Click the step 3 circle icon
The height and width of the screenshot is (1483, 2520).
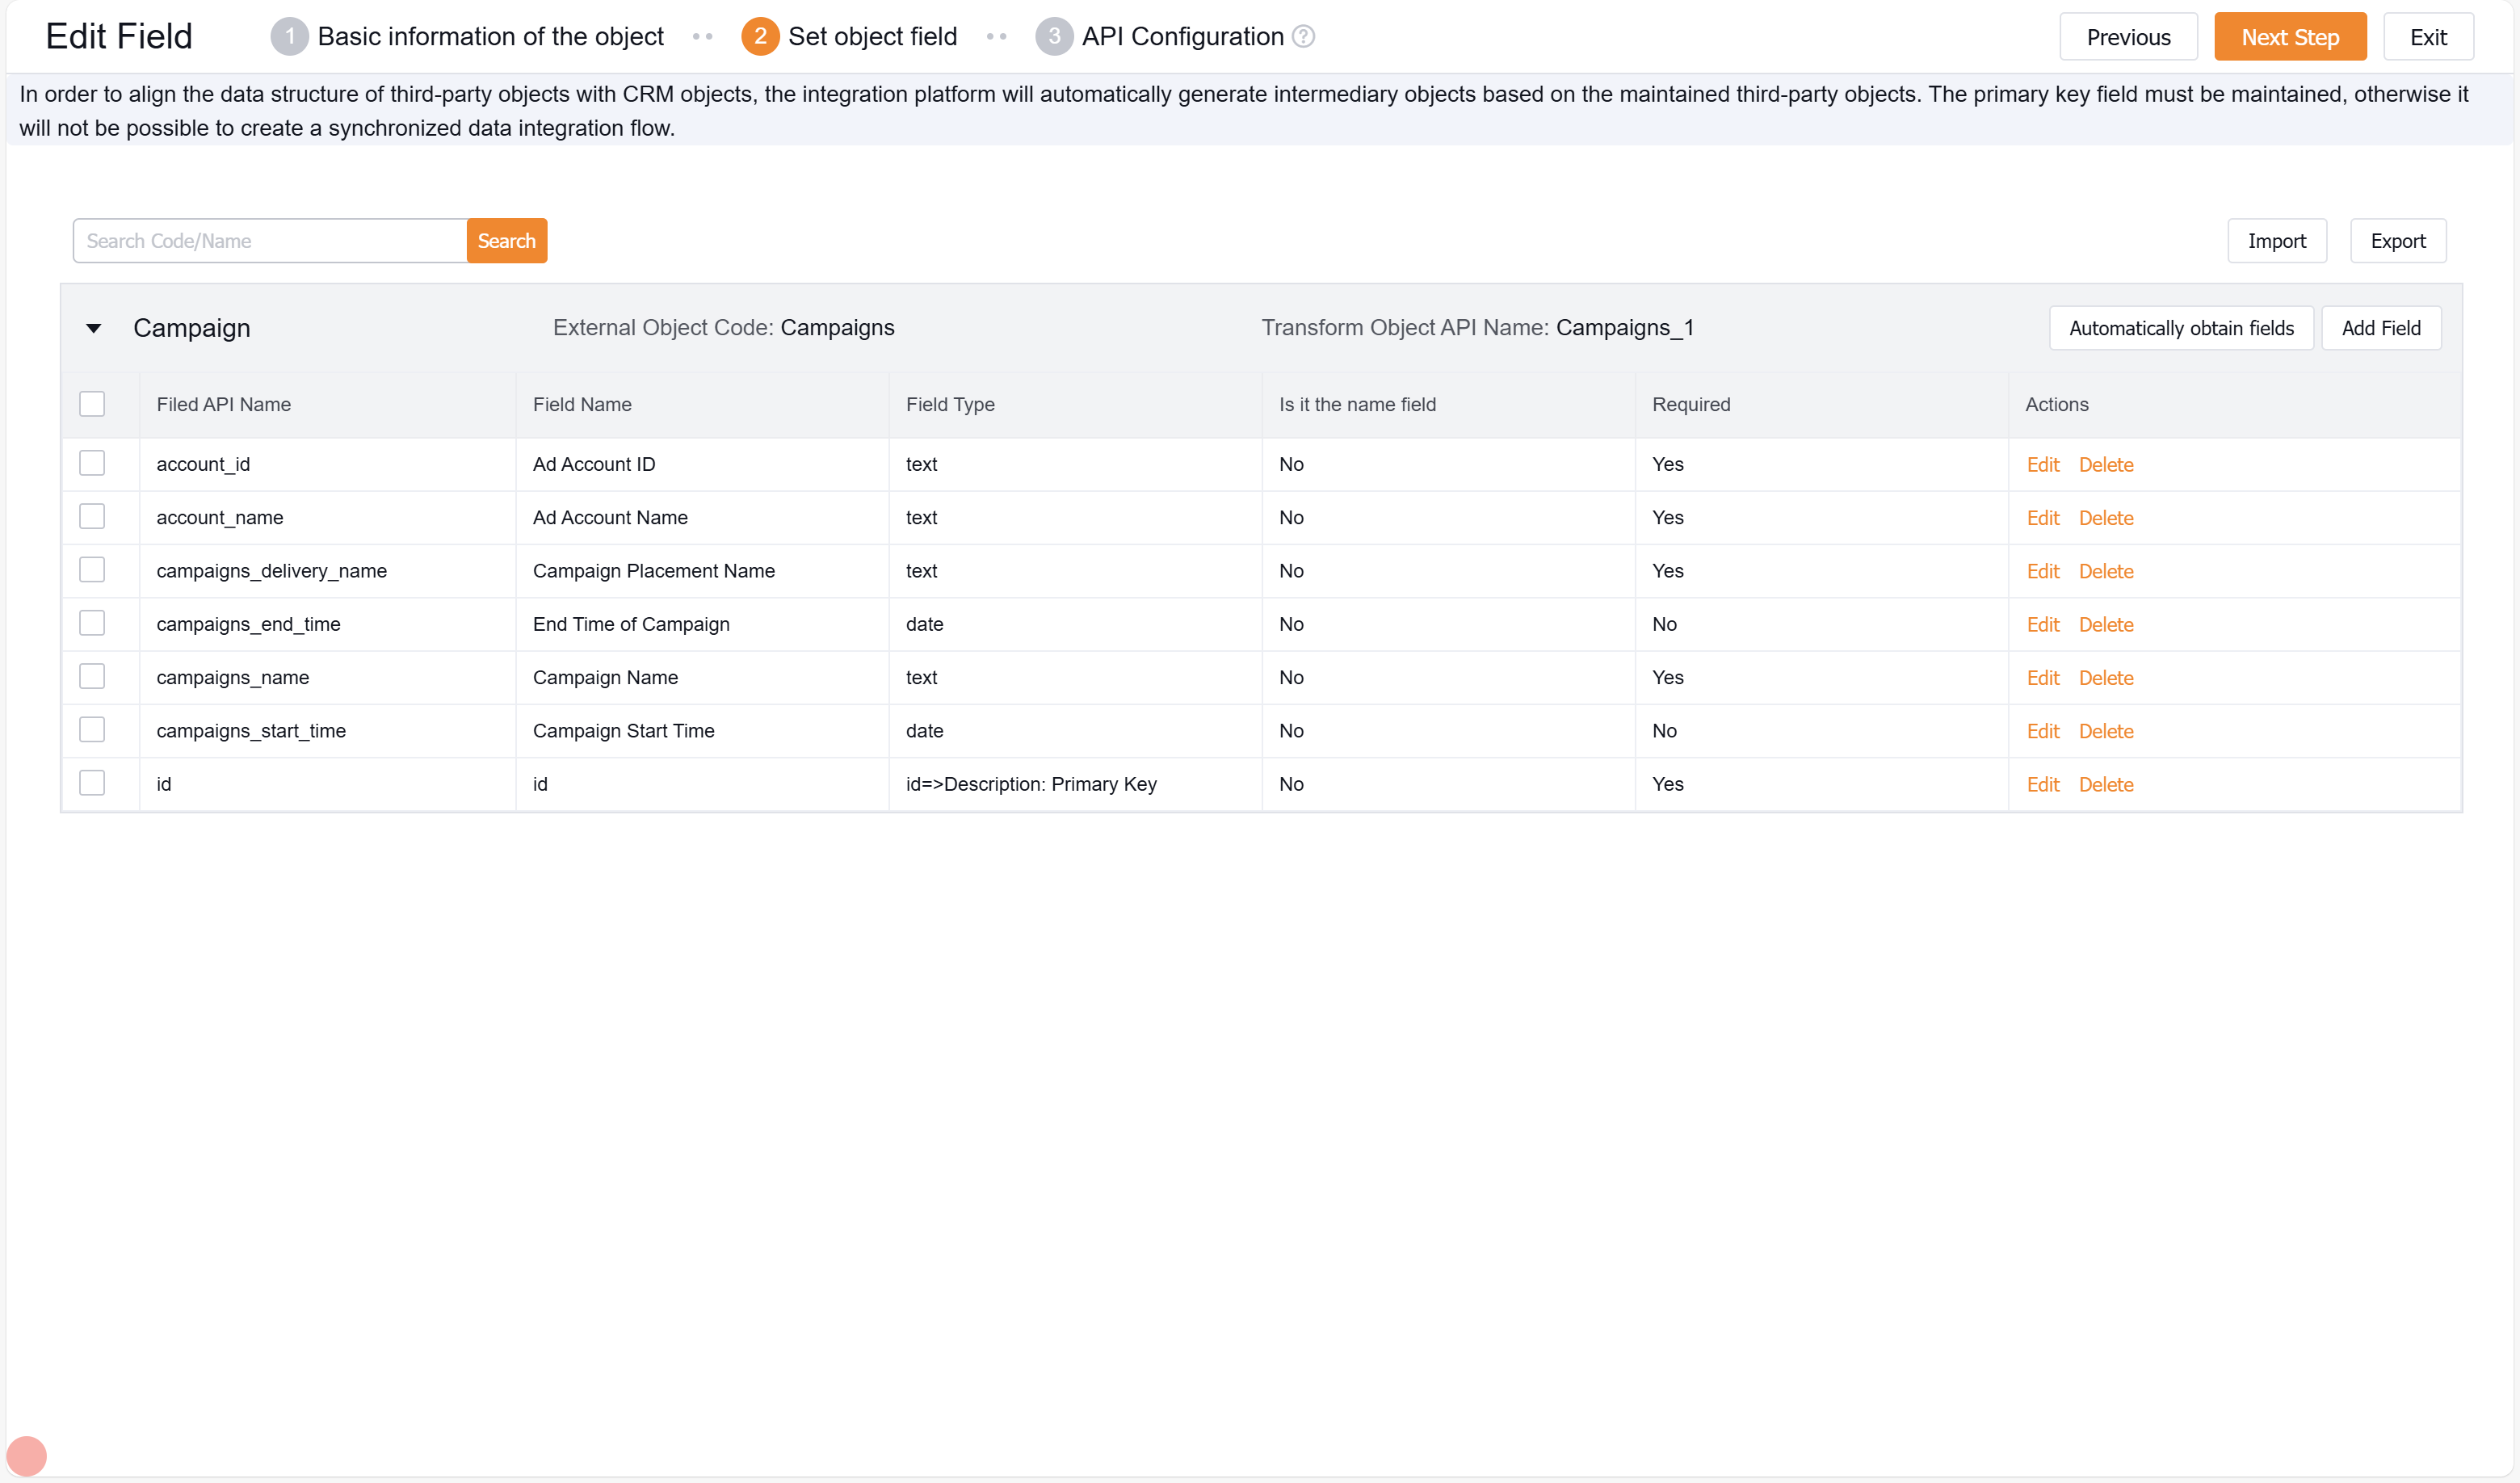[x=1053, y=37]
